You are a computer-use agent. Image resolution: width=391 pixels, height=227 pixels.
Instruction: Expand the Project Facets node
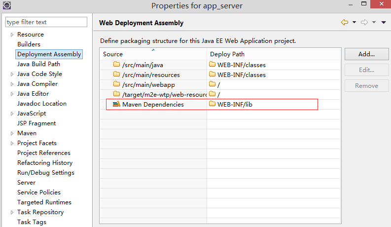coord(12,143)
